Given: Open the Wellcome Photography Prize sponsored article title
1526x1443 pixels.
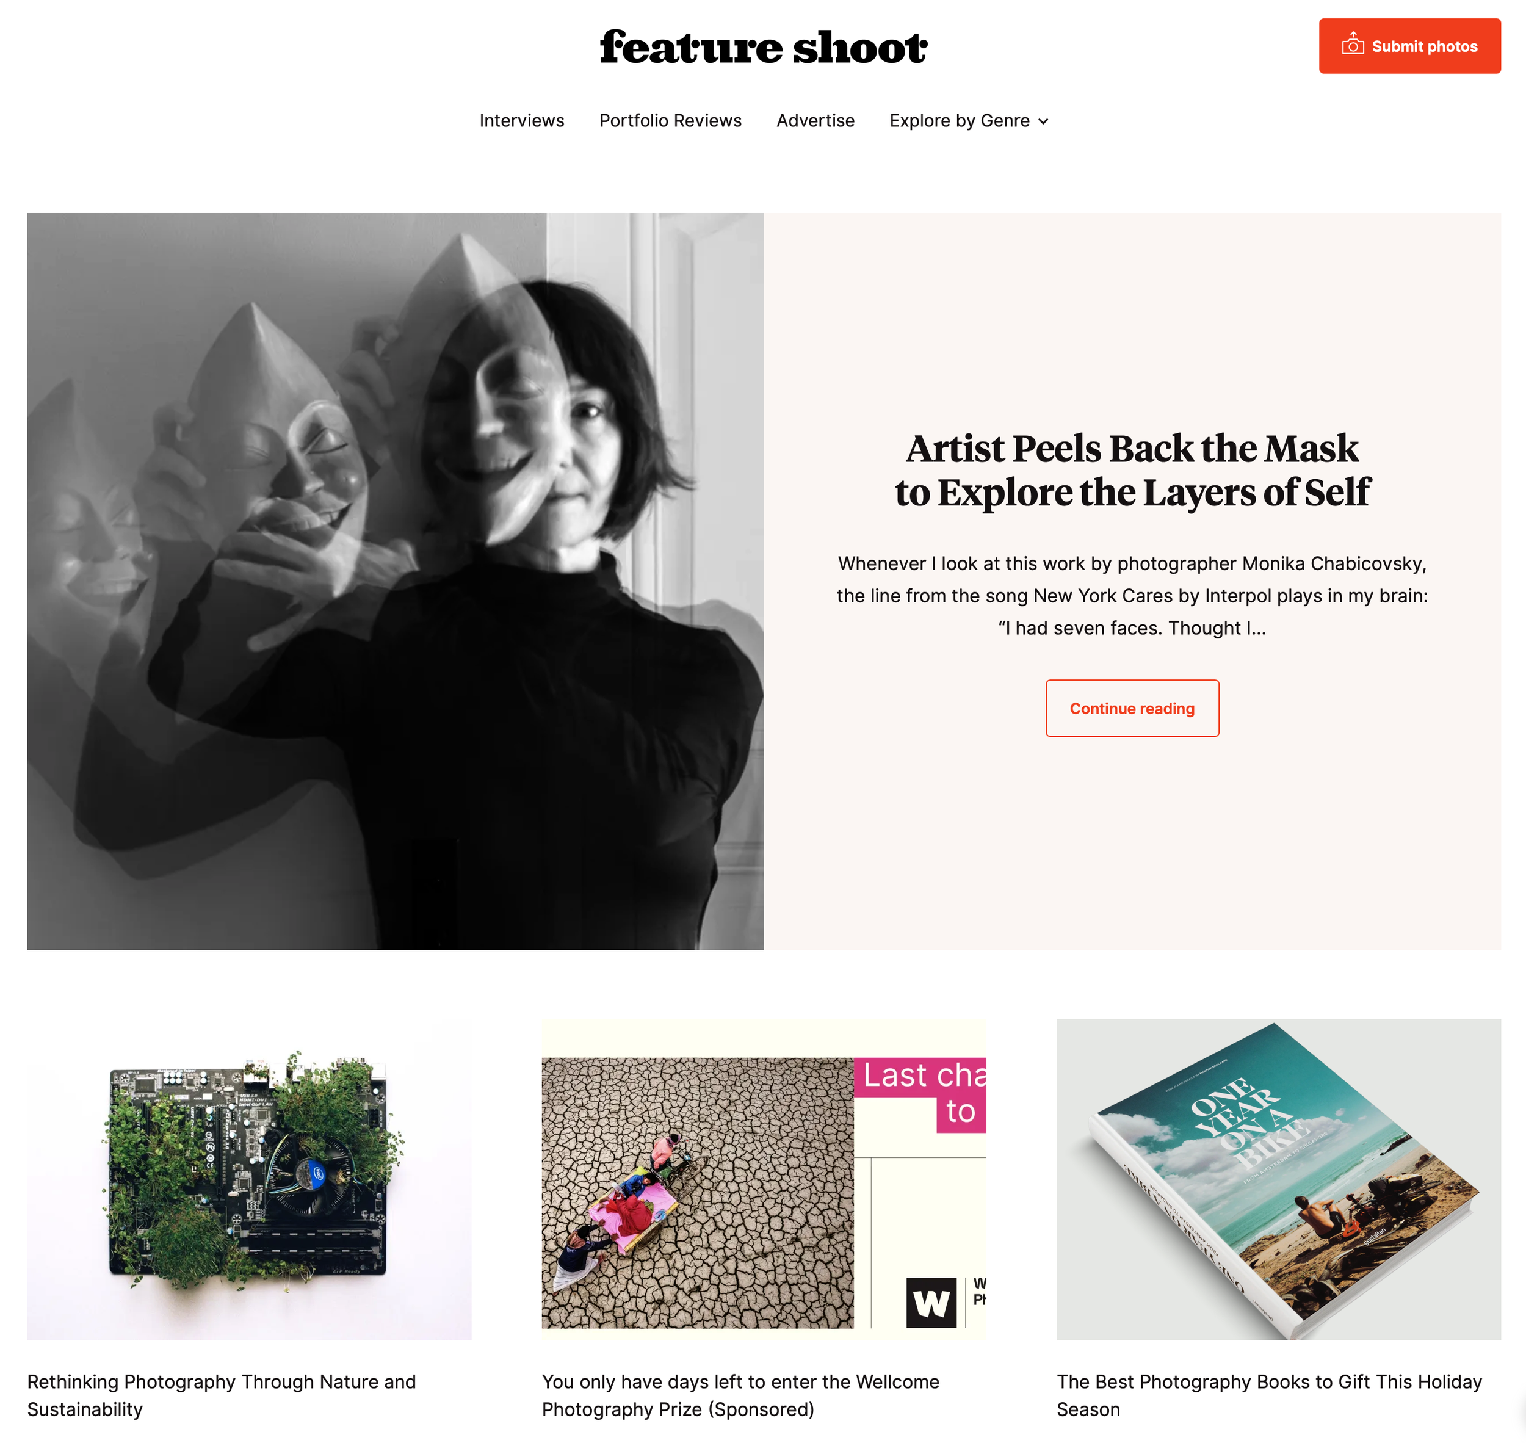Looking at the screenshot, I should click(740, 1395).
